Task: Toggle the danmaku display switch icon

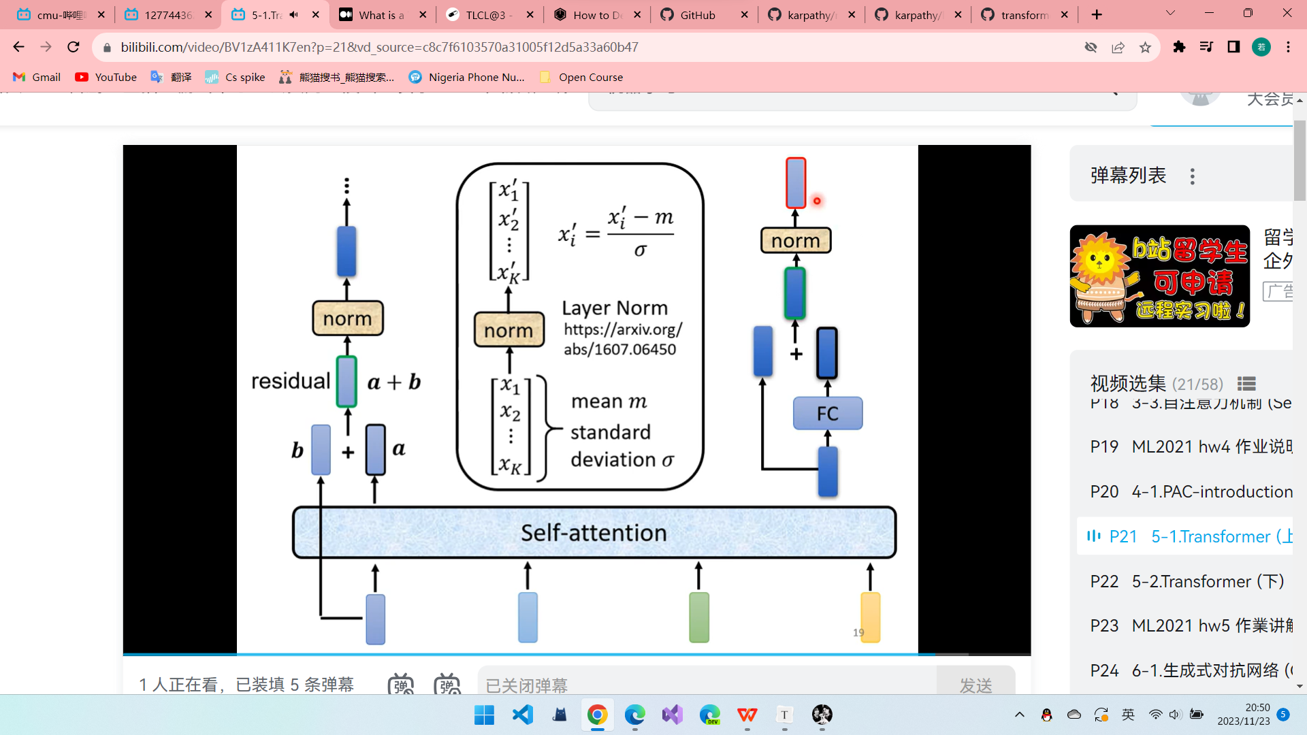Action: coord(401,685)
